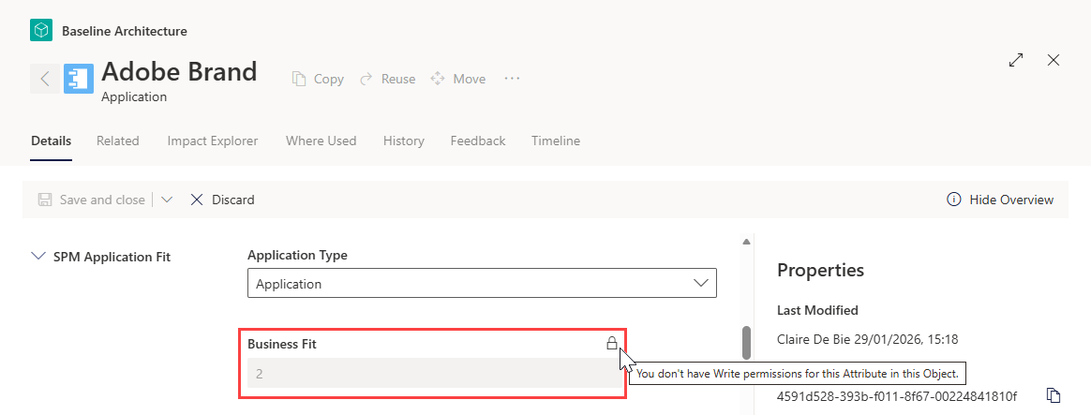This screenshot has width=1091, height=415.
Task: Click the 'Business Fit' field label
Action: tap(282, 344)
